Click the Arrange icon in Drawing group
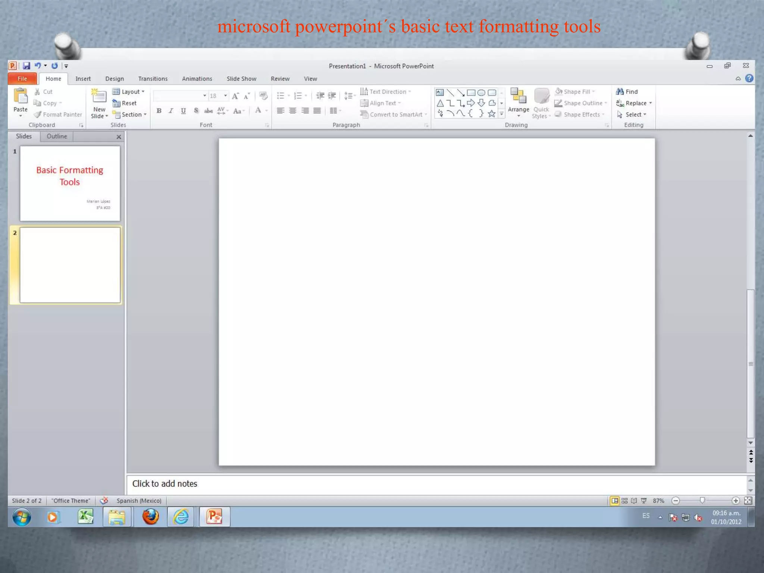The height and width of the screenshot is (573, 764). (x=518, y=96)
